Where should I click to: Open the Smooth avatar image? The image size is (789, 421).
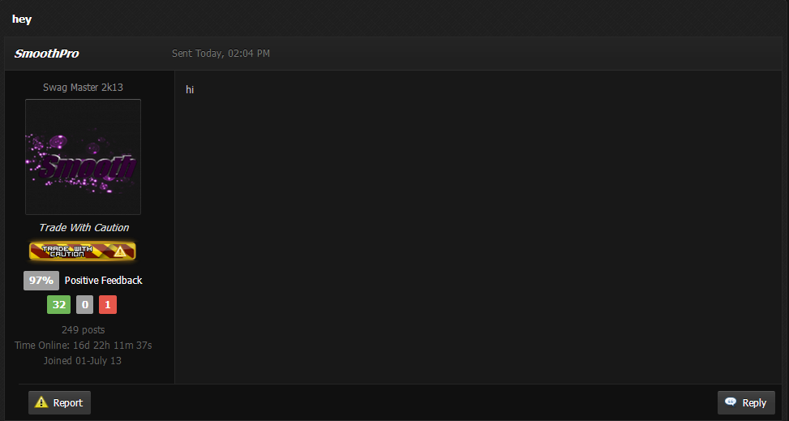point(83,157)
